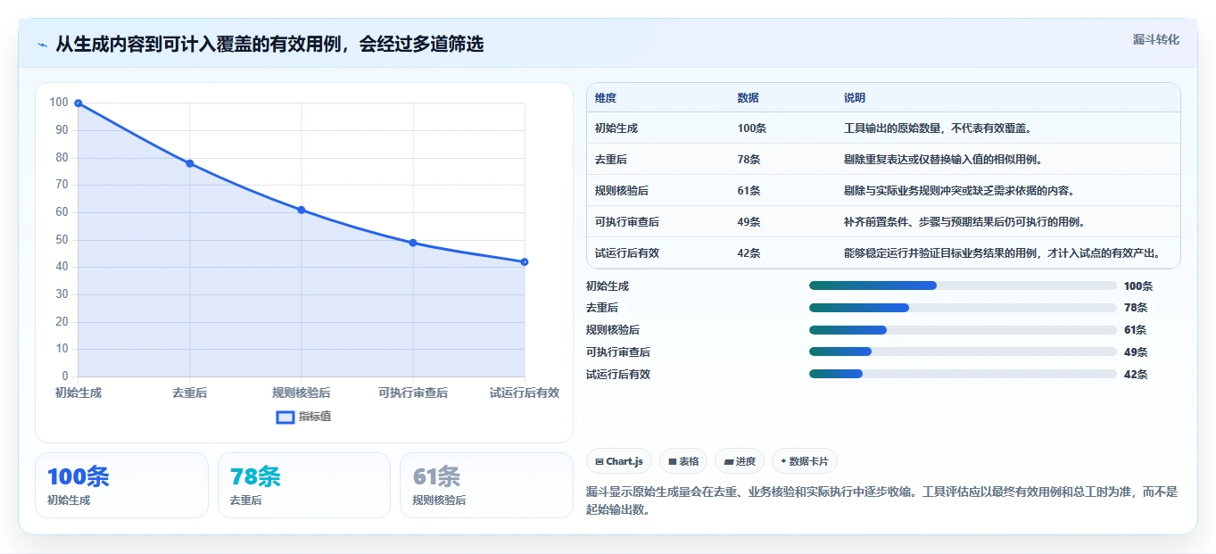The width and height of the screenshot is (1216, 554).
Task: Open the 78条 去重后 data card
Action: pyautogui.click(x=304, y=485)
